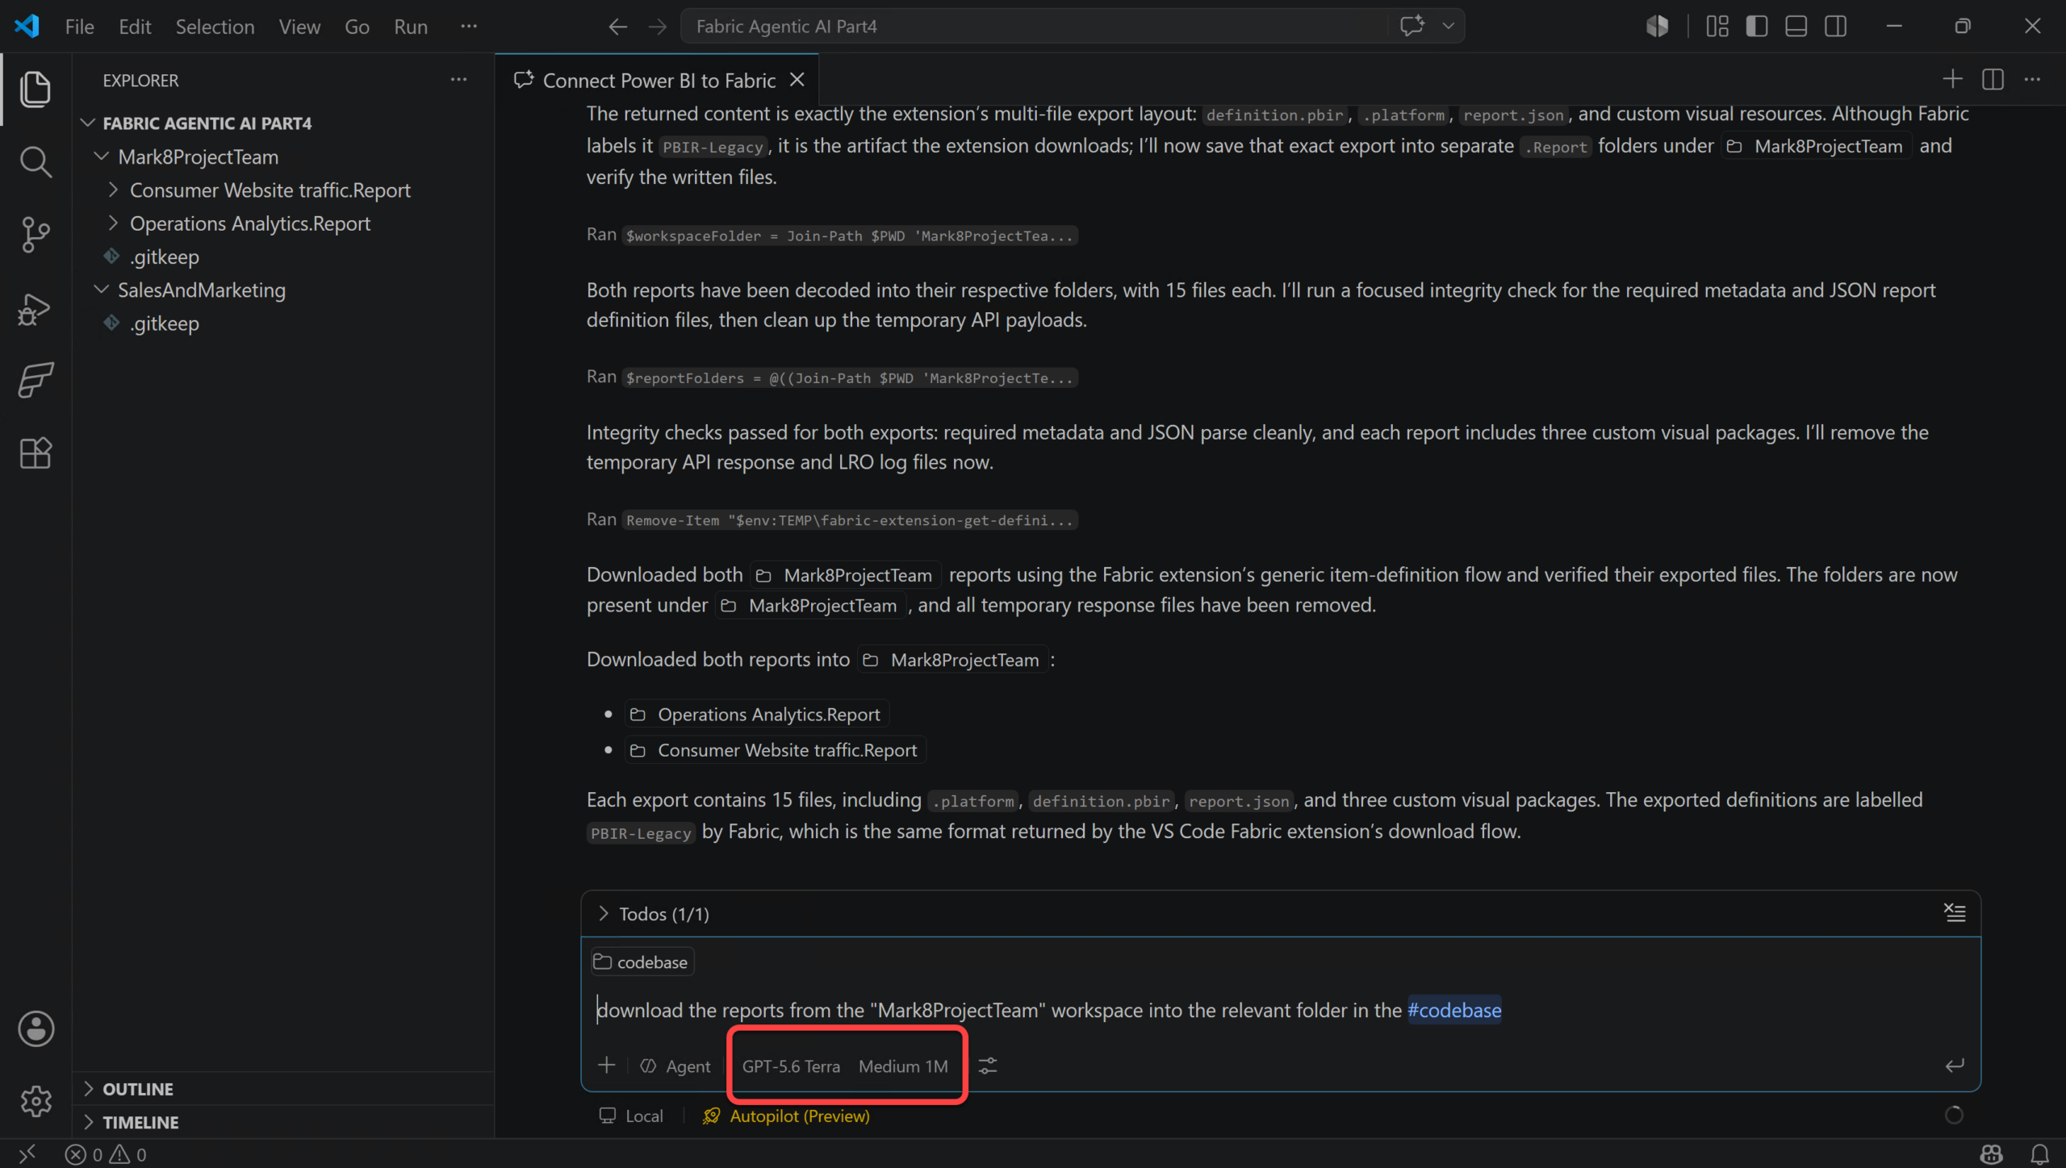Open the remote window indicator
This screenshot has width=2066, height=1168.
click(x=27, y=1154)
